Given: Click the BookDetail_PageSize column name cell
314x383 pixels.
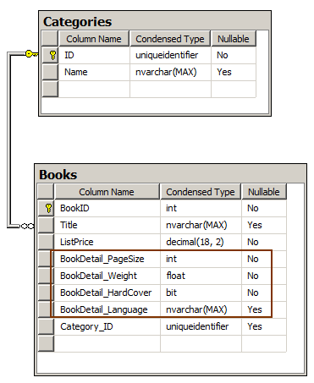Looking at the screenshot, I should pyautogui.click(x=107, y=259).
